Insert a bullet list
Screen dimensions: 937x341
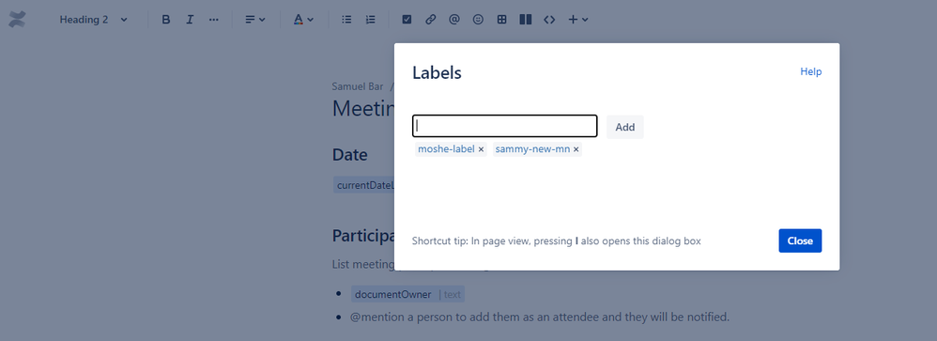coord(346,19)
